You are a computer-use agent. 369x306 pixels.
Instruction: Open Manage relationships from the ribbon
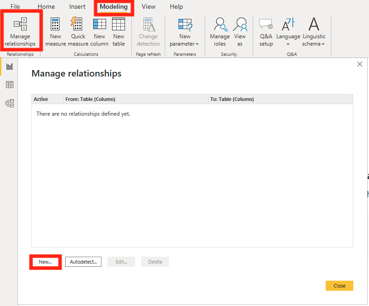pos(20,30)
